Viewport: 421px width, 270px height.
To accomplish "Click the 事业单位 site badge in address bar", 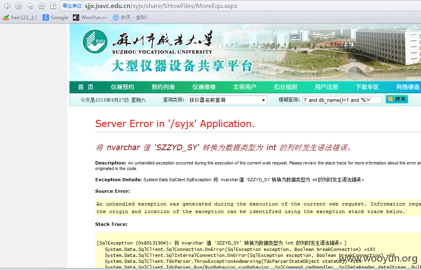I will click(x=72, y=6).
